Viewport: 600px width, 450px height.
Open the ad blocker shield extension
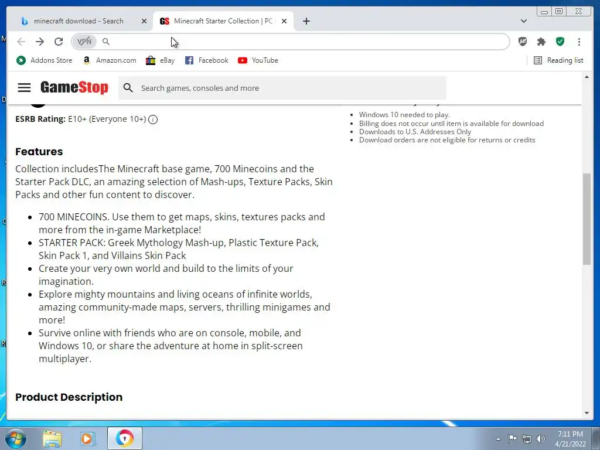(x=523, y=42)
